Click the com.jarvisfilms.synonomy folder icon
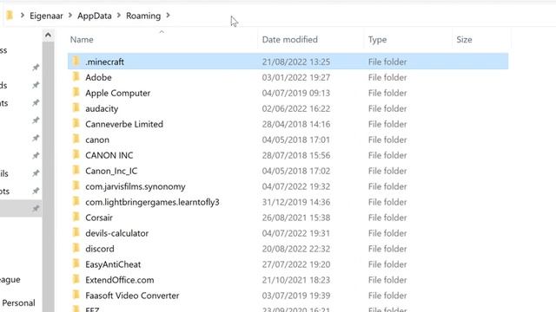 point(76,185)
